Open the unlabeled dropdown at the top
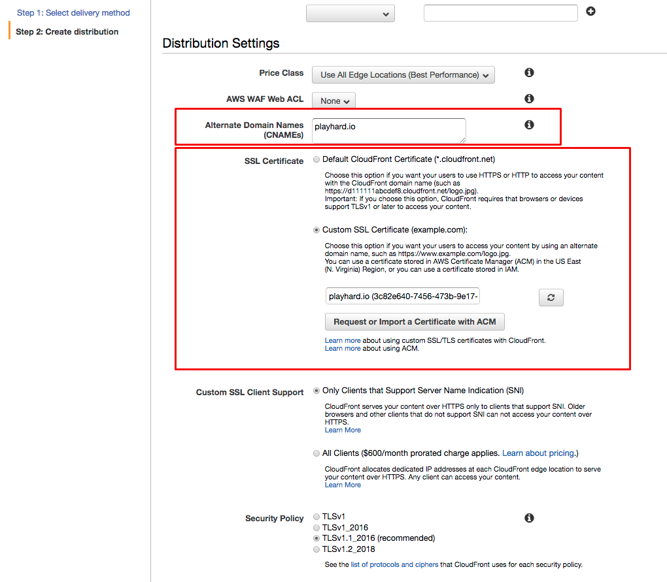667x582 pixels. (x=351, y=12)
